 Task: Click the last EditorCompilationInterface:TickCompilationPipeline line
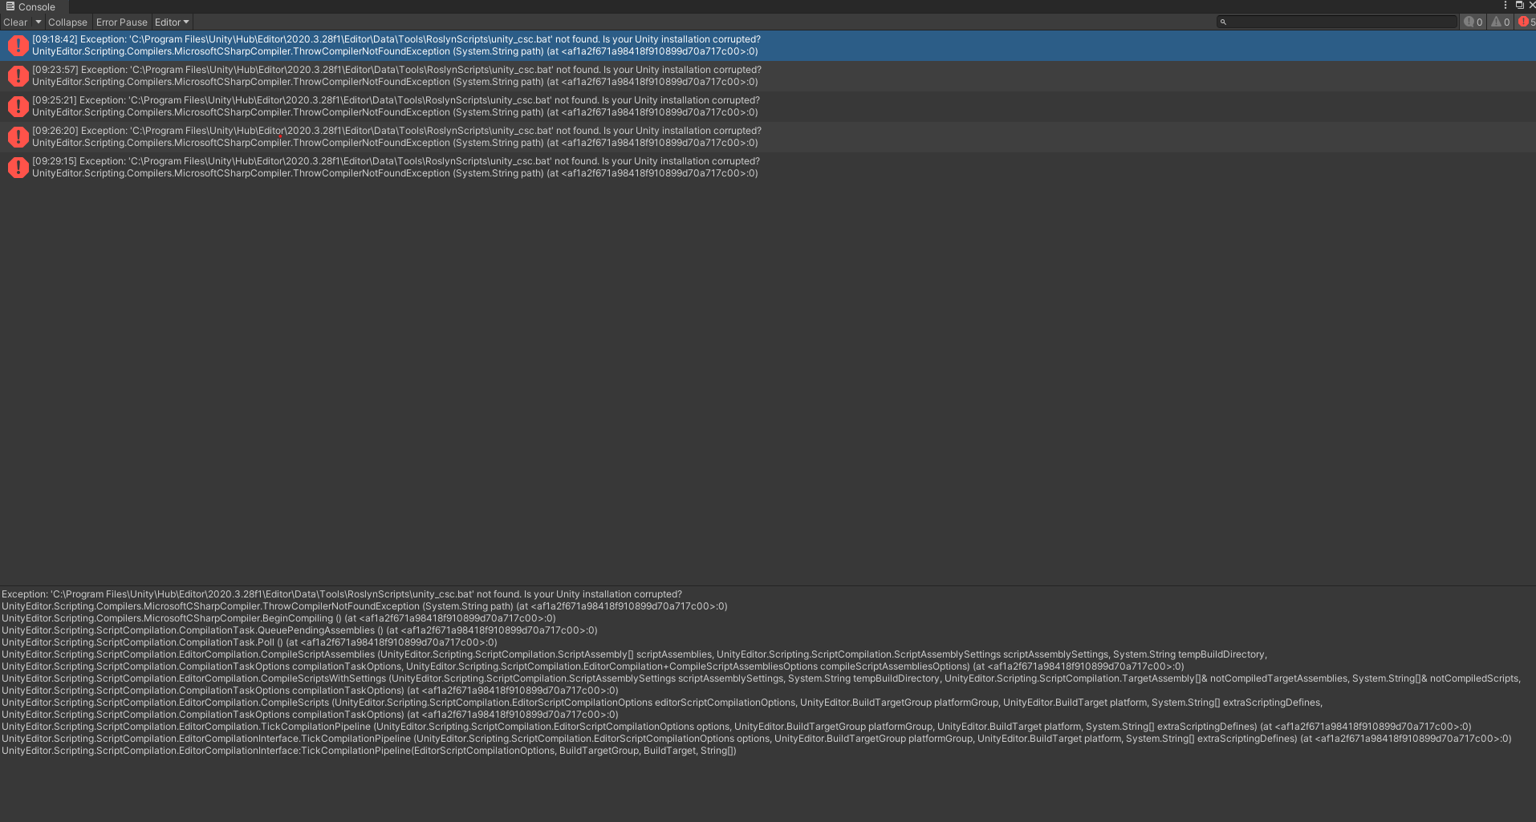(369, 751)
